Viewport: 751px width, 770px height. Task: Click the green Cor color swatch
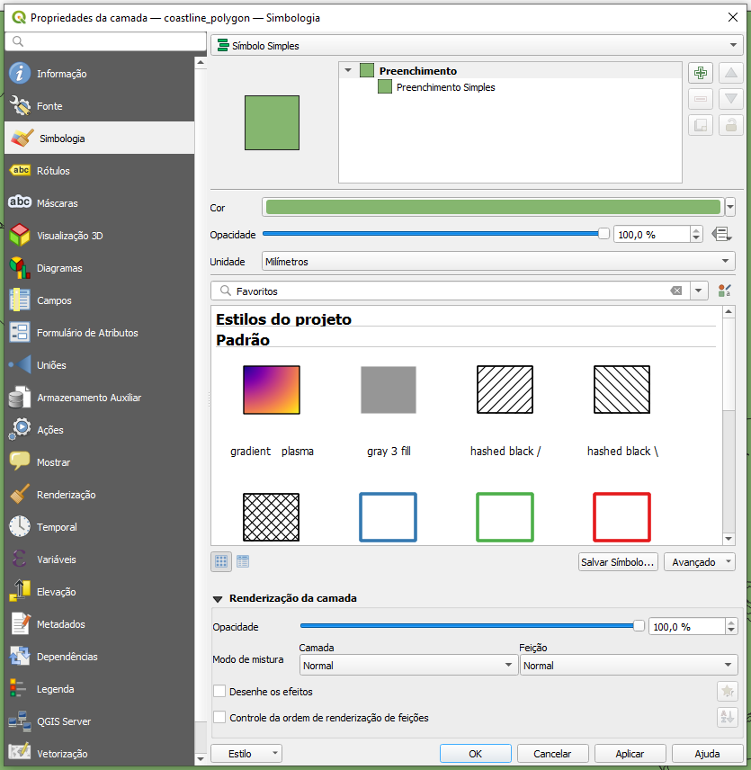493,207
